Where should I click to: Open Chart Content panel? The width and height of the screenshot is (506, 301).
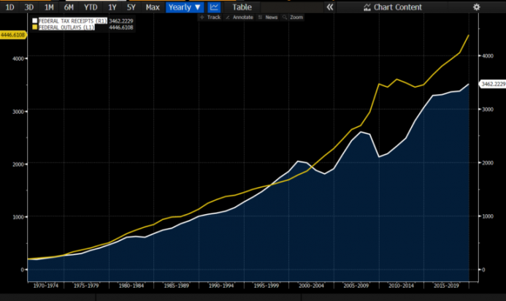(x=393, y=7)
